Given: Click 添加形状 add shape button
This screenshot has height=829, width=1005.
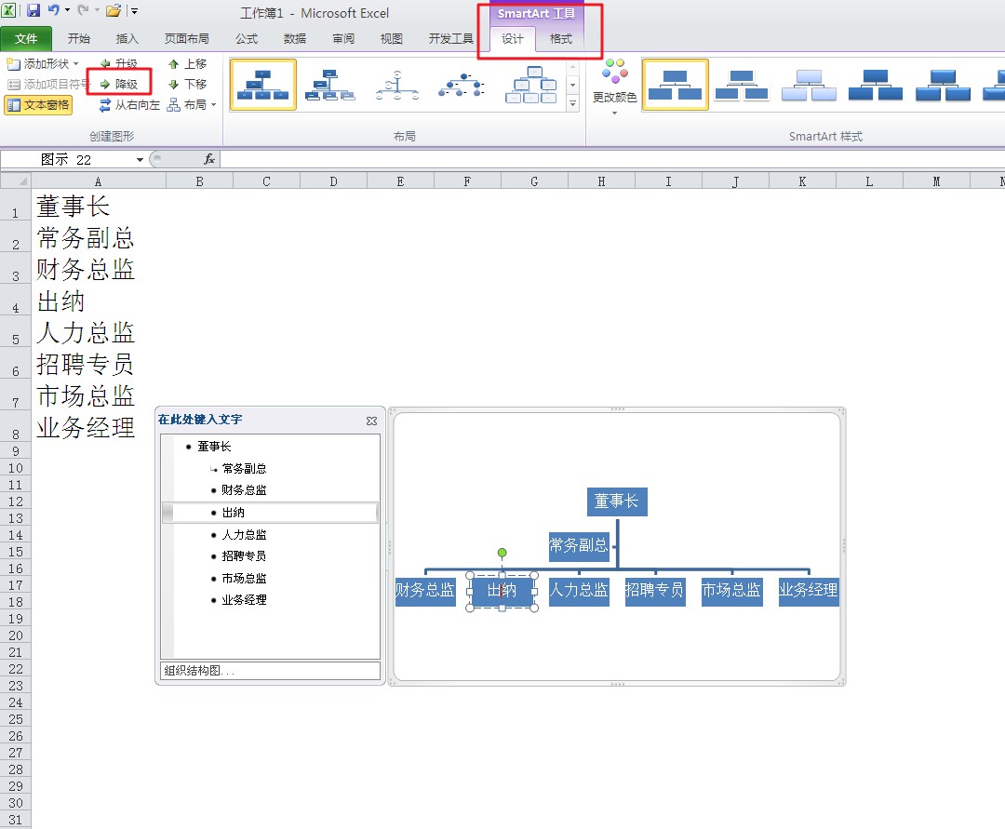Looking at the screenshot, I should (x=38, y=63).
